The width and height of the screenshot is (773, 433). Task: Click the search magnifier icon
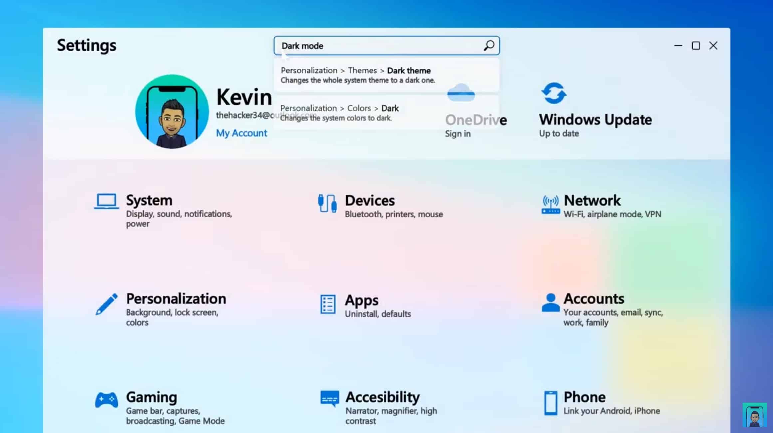pos(489,46)
